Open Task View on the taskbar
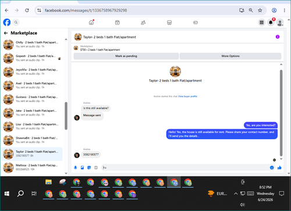Image resolution: width=291 pixels, height=211 pixels. [x=34, y=194]
